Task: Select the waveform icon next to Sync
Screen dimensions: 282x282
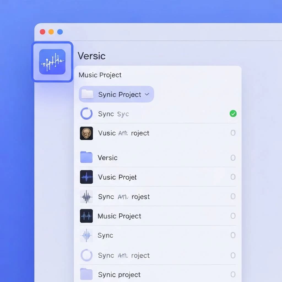Action: tap(86, 235)
